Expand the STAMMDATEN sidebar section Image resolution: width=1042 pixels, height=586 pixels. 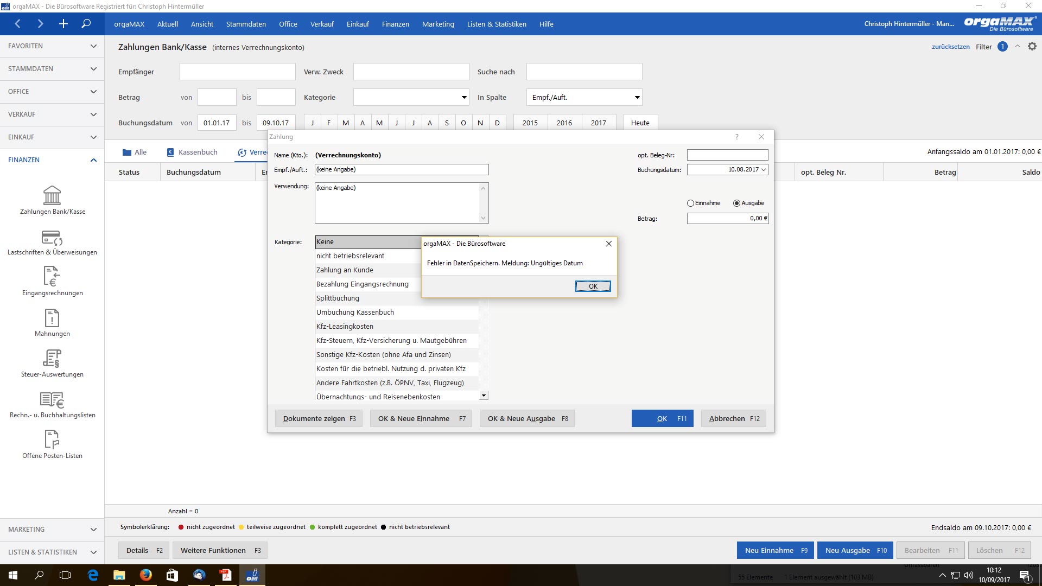point(52,69)
